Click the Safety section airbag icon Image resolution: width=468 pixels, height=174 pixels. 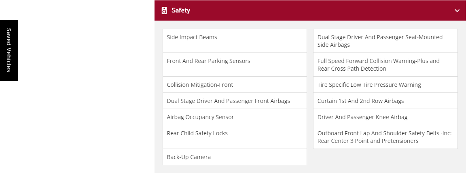(164, 10)
